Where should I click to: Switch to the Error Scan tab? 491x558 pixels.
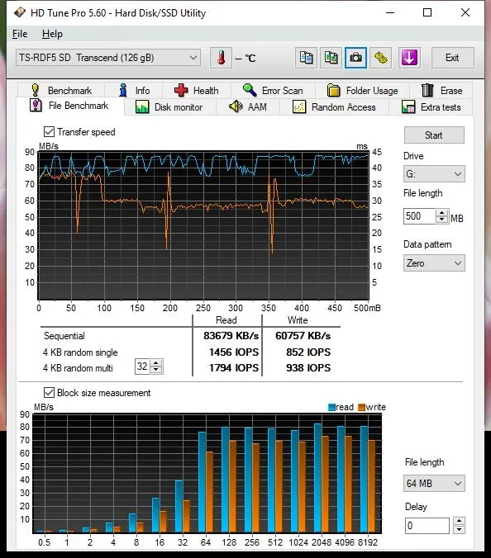(x=273, y=91)
